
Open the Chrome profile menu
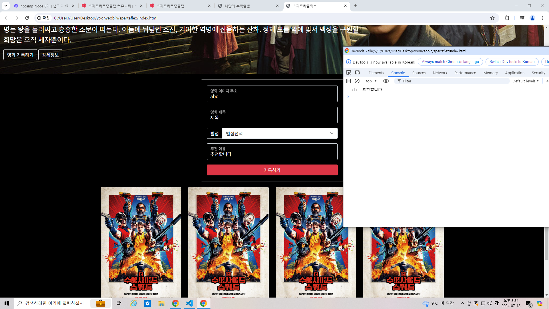532,18
